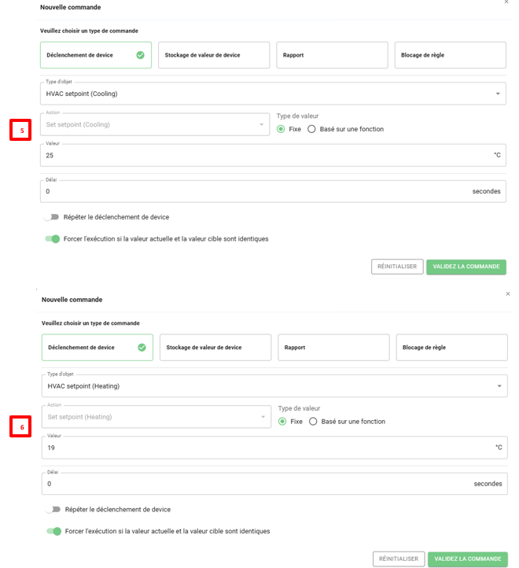Click the Valeur field containing 25
Image resolution: width=519 pixels, height=568 pixels.
pos(267,156)
